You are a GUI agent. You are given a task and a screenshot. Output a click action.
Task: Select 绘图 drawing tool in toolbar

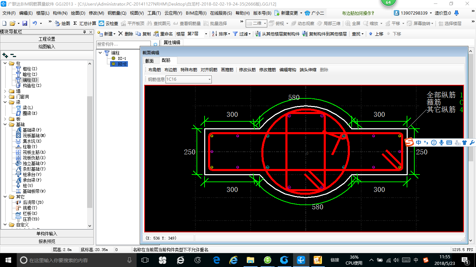coord(63,23)
